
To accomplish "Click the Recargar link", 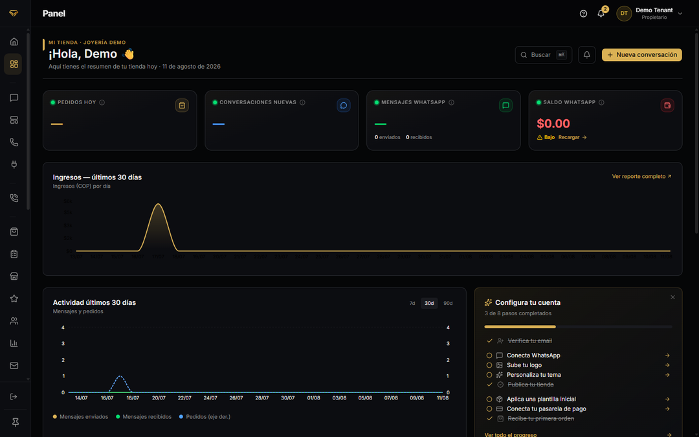I will (572, 137).
